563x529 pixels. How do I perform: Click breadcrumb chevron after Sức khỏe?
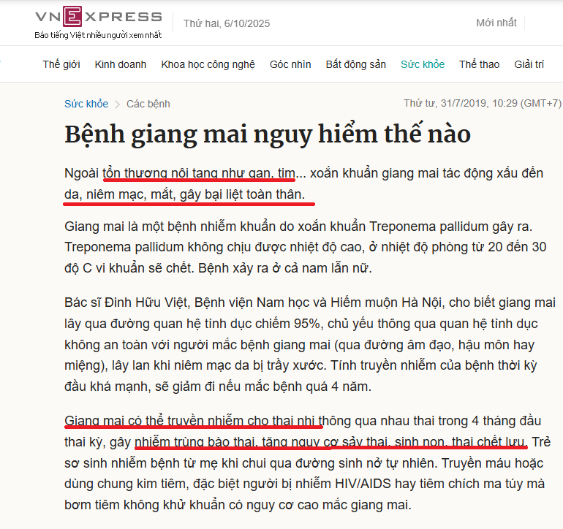(x=117, y=104)
